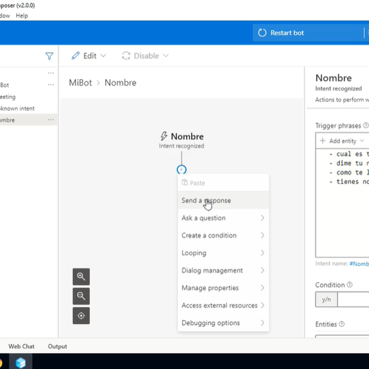Select the Zoom In canvas control
The width and height of the screenshot is (369, 369).
pos(81,276)
